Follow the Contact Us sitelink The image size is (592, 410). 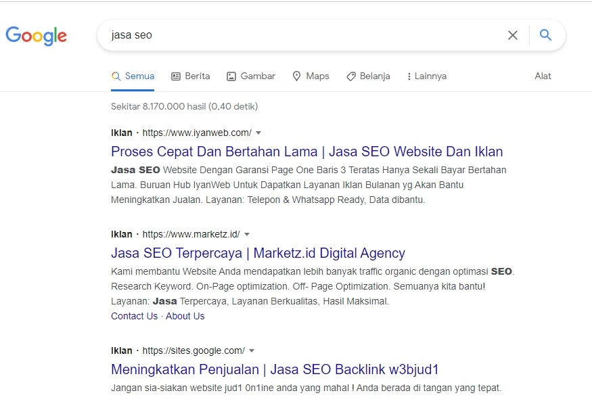click(135, 316)
